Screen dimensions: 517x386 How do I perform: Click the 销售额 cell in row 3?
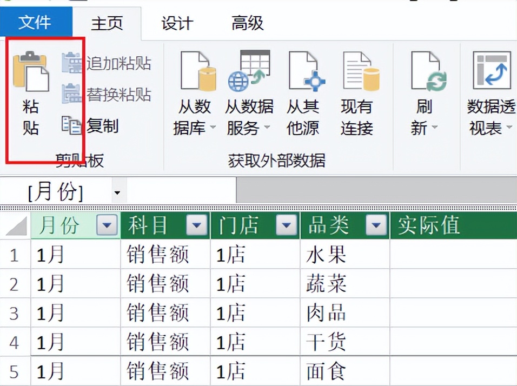point(165,312)
